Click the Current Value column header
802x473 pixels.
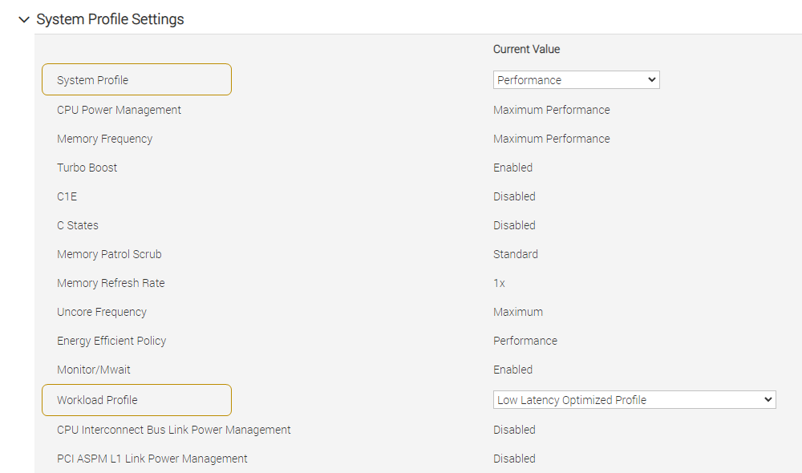[x=526, y=50]
